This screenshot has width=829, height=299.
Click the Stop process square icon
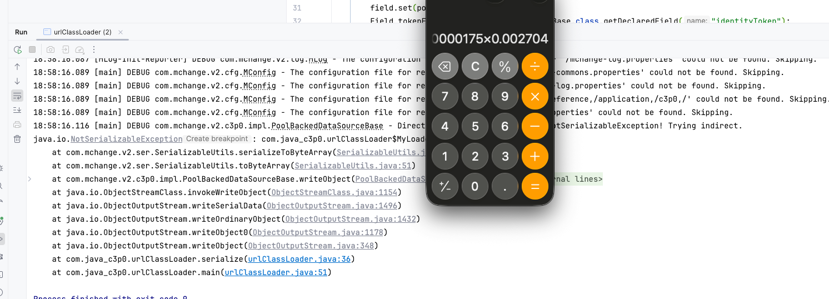click(32, 49)
